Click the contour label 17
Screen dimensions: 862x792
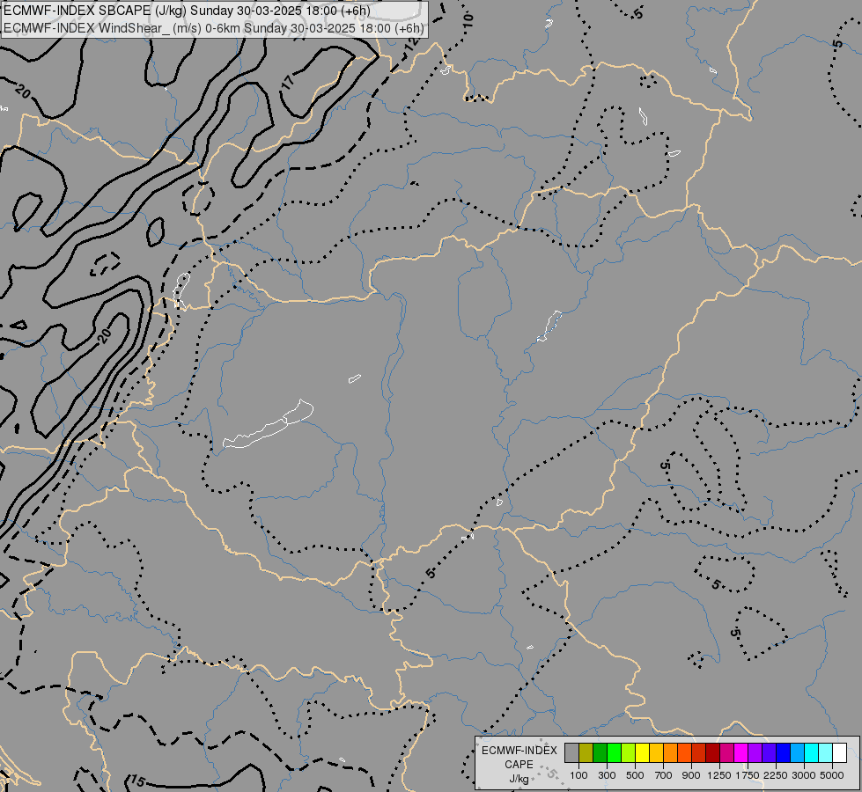(288, 81)
